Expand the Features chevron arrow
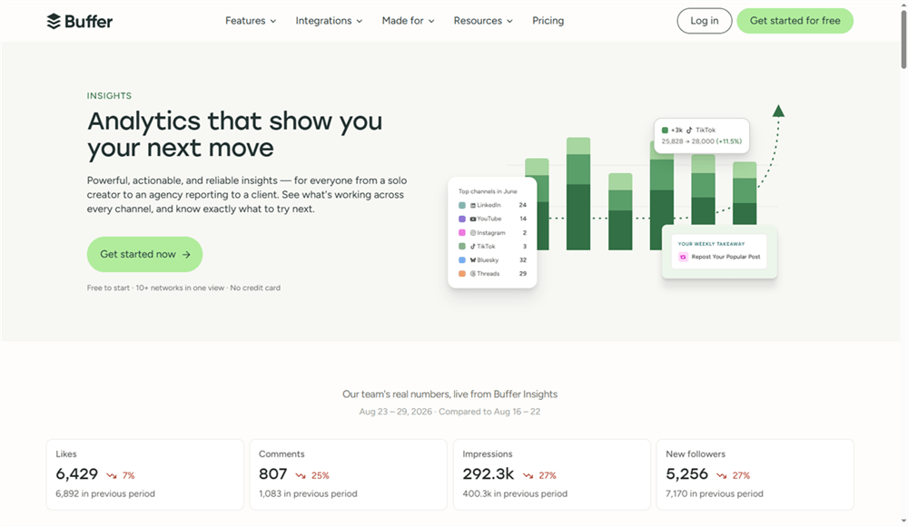Screen dimensions: 908x526 tap(273, 22)
